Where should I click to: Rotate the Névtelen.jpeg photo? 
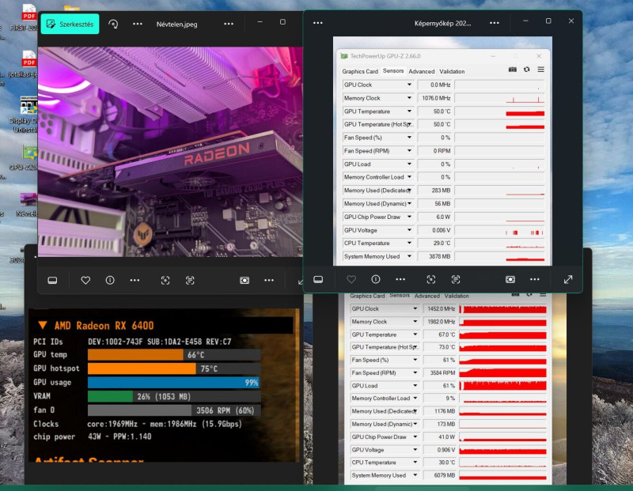click(x=113, y=24)
